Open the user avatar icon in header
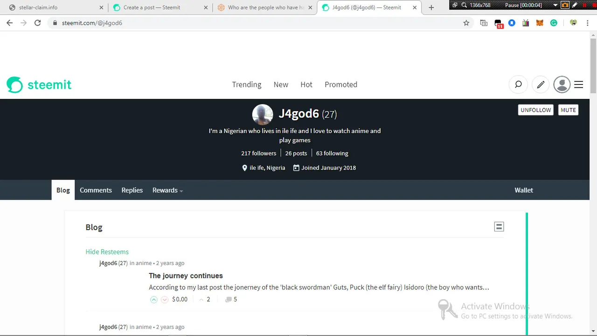The height and width of the screenshot is (336, 597). click(562, 84)
